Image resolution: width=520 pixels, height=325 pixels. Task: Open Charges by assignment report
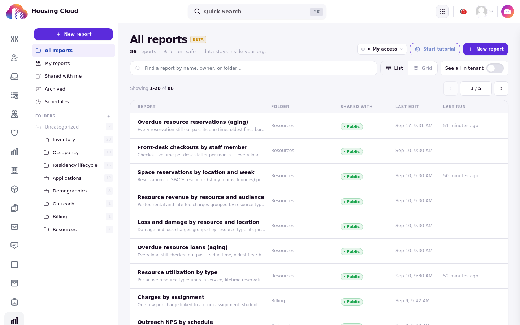pyautogui.click(x=171, y=297)
